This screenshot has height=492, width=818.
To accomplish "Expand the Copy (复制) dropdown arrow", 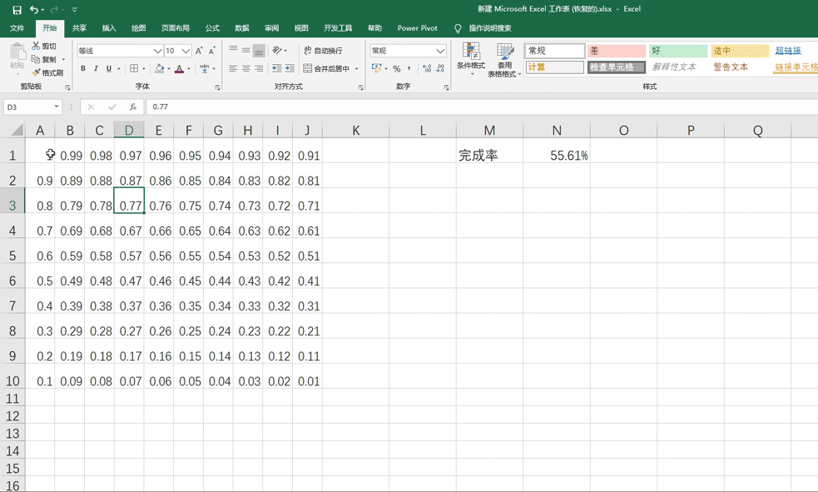I will [63, 59].
